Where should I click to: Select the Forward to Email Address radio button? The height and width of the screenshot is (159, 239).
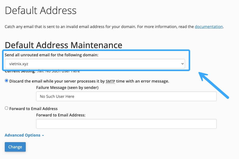[6, 108]
